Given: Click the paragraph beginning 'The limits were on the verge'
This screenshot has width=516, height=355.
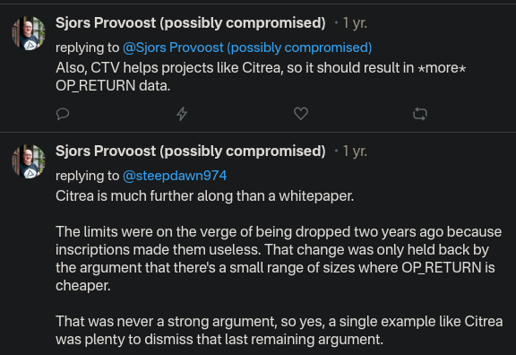Looking at the screenshot, I should [x=279, y=258].
